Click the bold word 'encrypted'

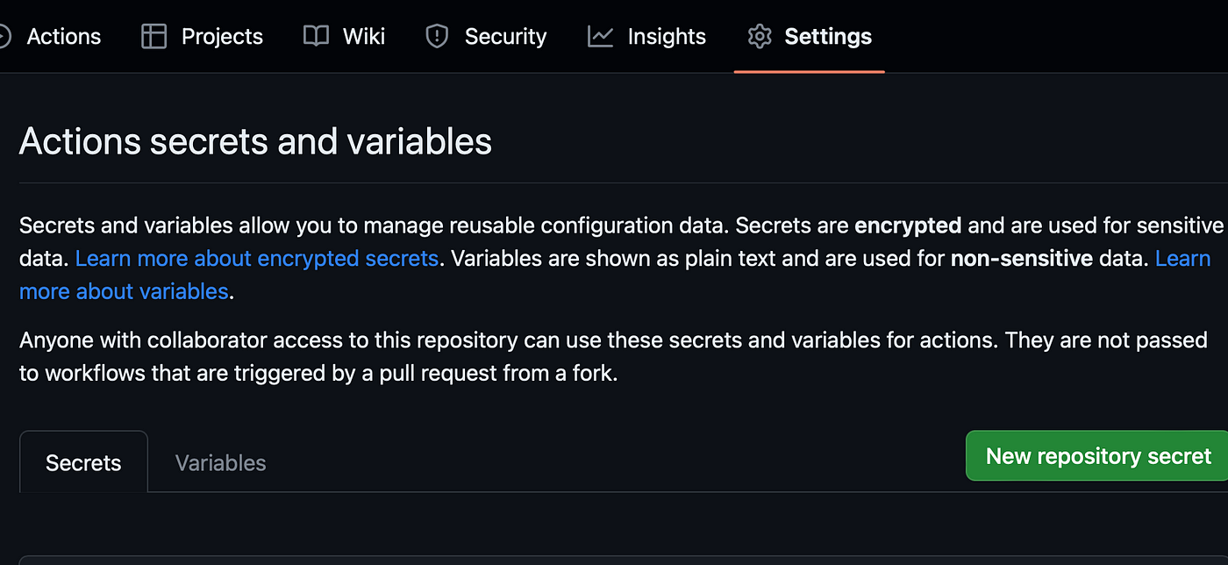click(x=908, y=226)
